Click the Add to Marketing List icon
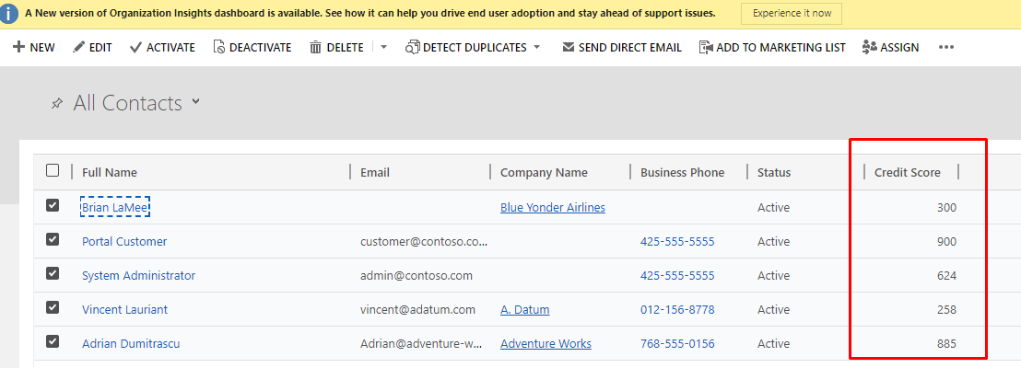This screenshot has height=368, width=1021. pos(705,47)
